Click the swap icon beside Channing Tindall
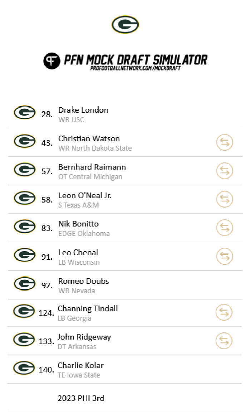 coord(224,312)
